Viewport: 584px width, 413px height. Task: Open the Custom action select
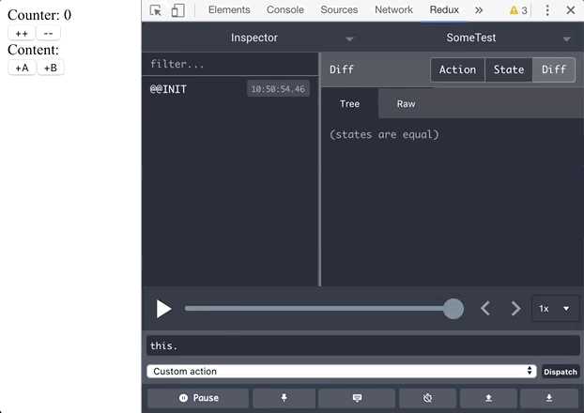coord(341,372)
